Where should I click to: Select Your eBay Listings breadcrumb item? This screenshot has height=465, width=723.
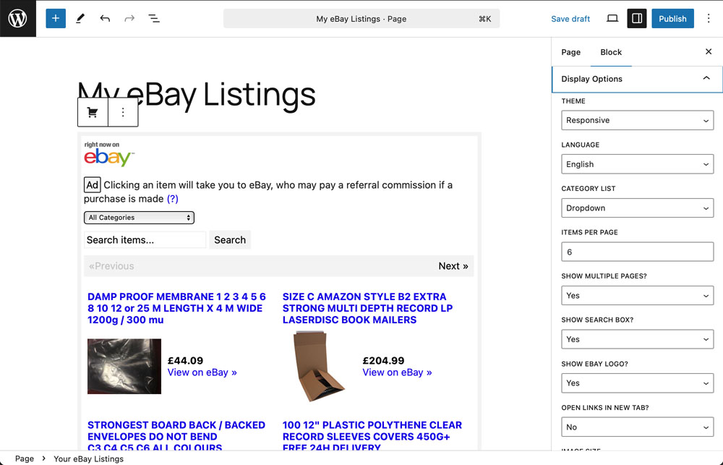pyautogui.click(x=88, y=458)
